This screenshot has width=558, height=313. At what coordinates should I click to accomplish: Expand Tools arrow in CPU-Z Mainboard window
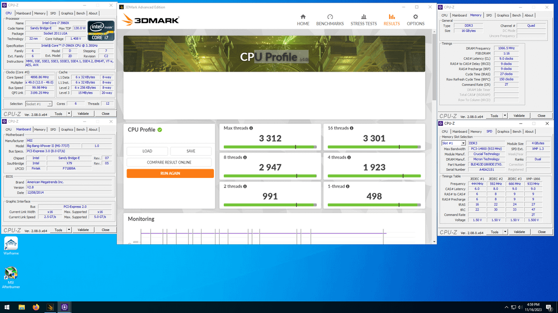69,230
